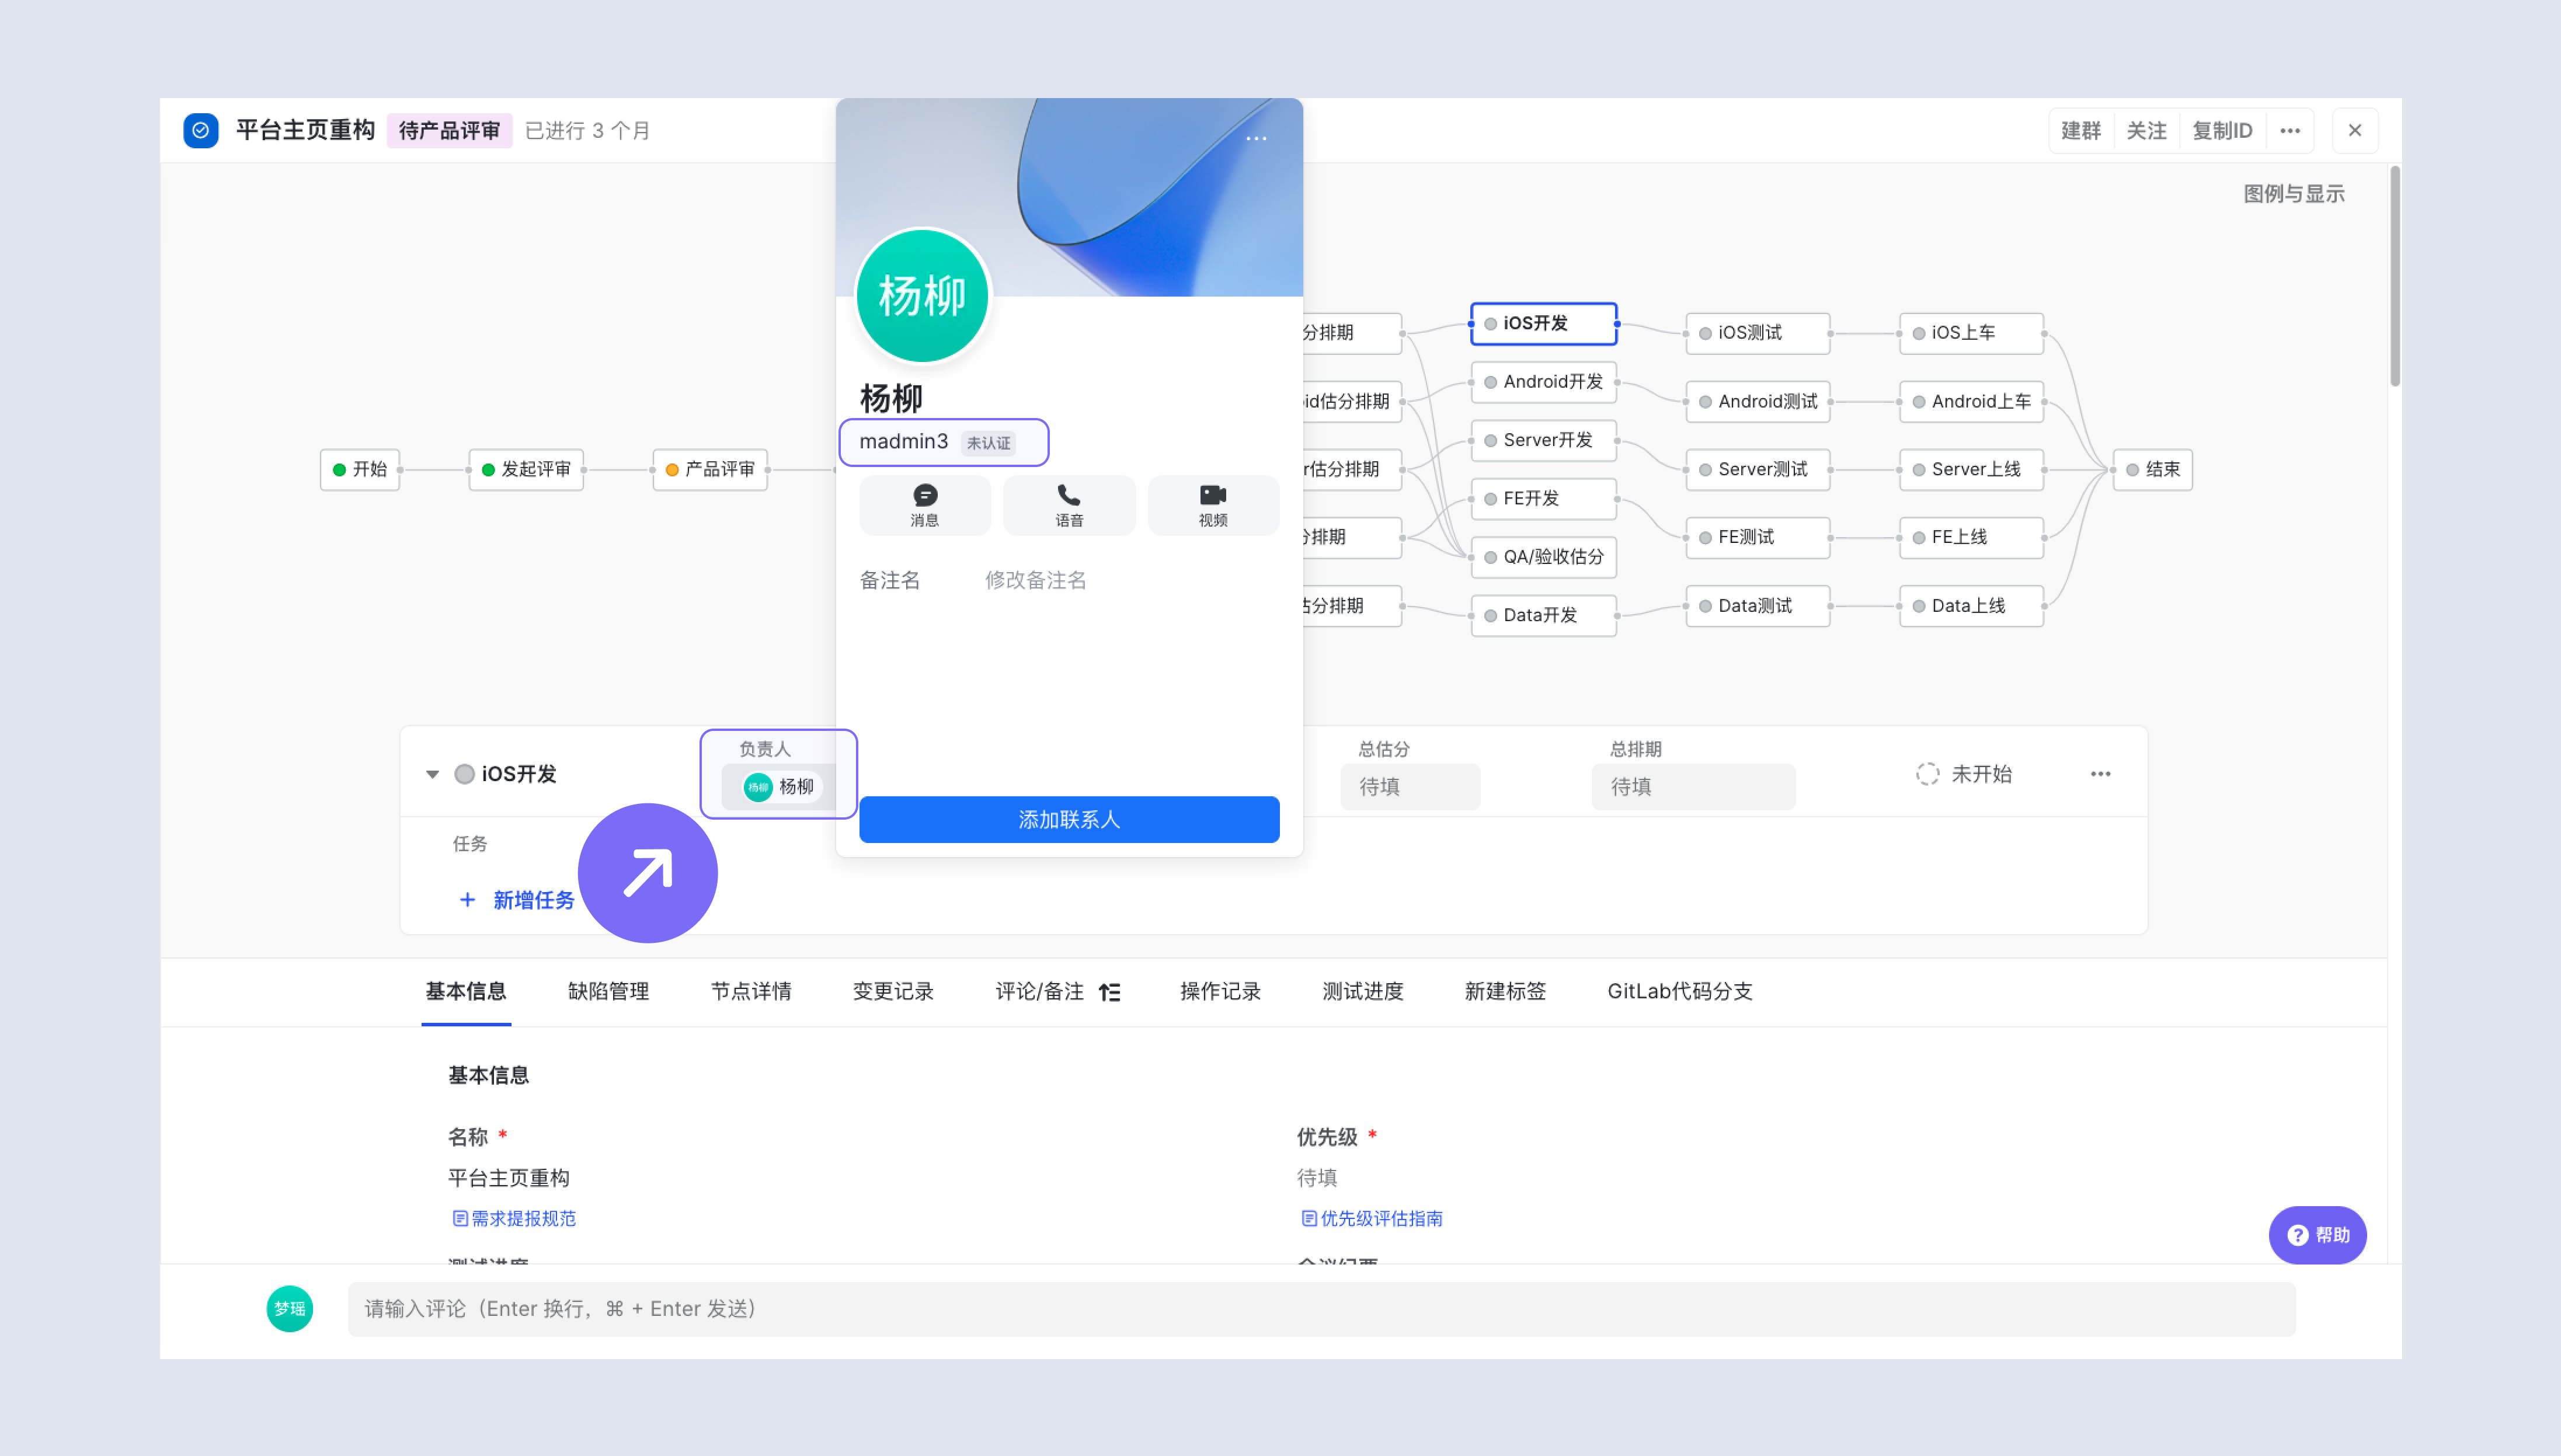2561x1456 pixels.
Task: Open the 优先级评估指南 document link
Action: [x=1372, y=1218]
